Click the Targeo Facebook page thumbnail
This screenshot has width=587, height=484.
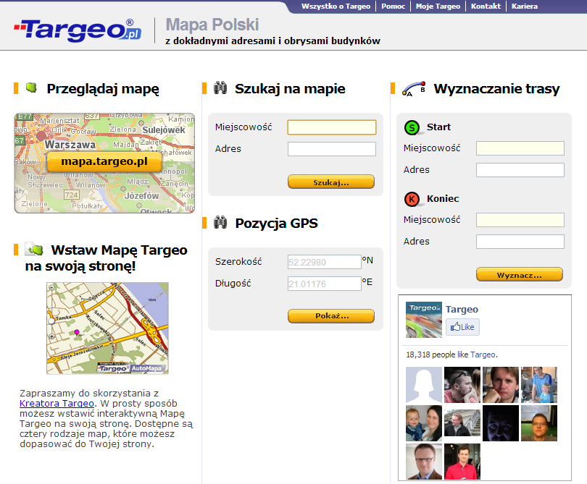tap(424, 320)
